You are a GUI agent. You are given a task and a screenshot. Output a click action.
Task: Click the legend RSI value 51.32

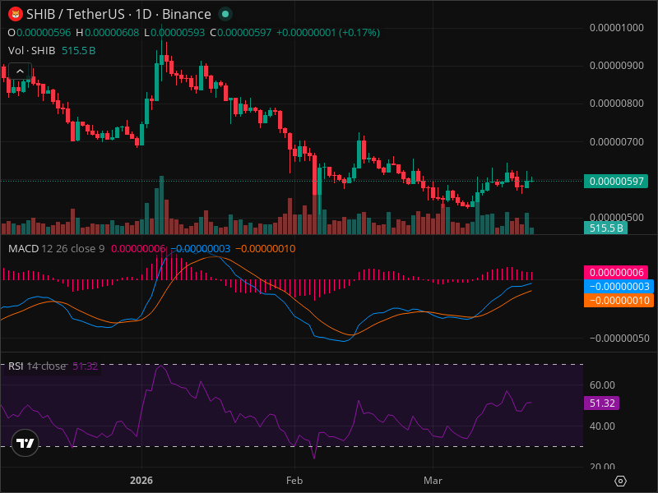(x=86, y=366)
